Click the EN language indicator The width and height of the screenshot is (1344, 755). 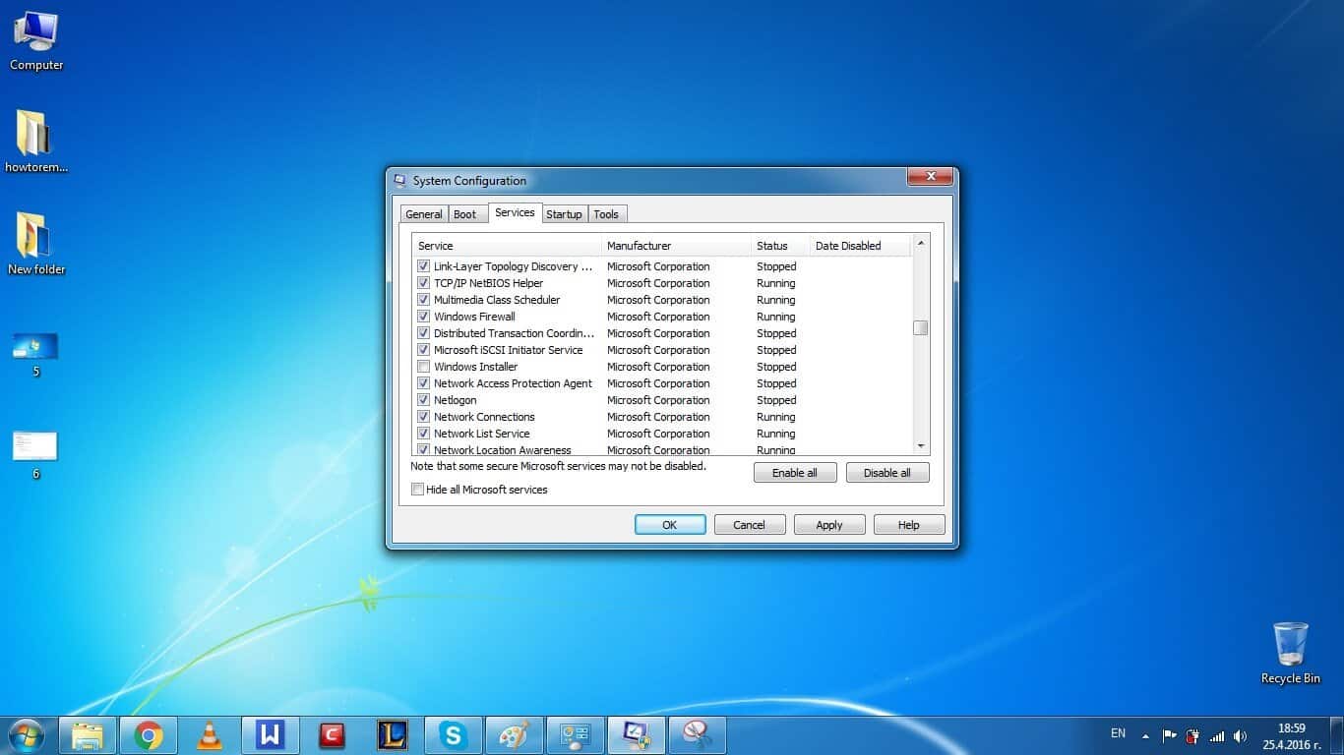(x=1118, y=733)
